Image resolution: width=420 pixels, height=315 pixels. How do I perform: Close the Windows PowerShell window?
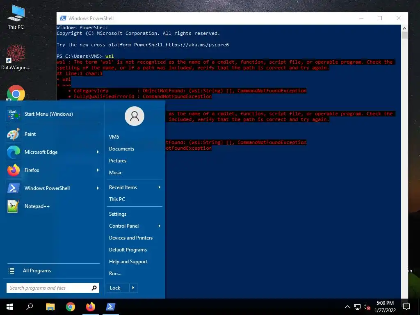(399, 18)
